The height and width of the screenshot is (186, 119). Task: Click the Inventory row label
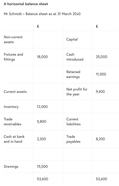coord(11,107)
